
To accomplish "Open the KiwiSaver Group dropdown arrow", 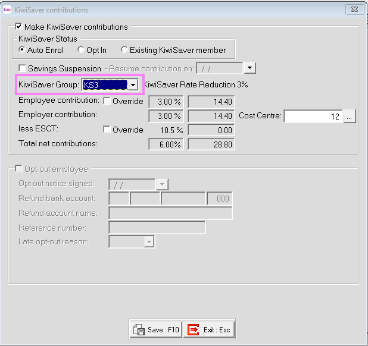I will click(x=133, y=85).
